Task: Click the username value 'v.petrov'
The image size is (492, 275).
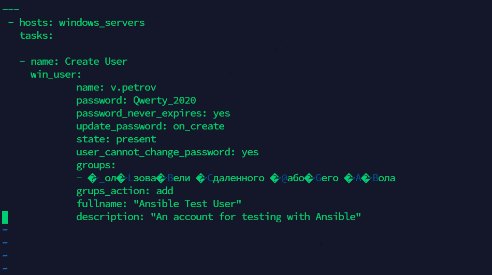Action: [133, 88]
